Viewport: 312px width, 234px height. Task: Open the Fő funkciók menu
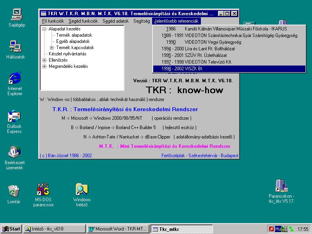point(53,21)
